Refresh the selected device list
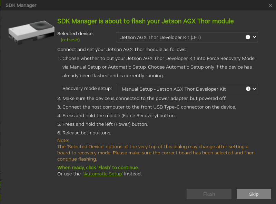This screenshot has height=204, width=276. point(70,40)
